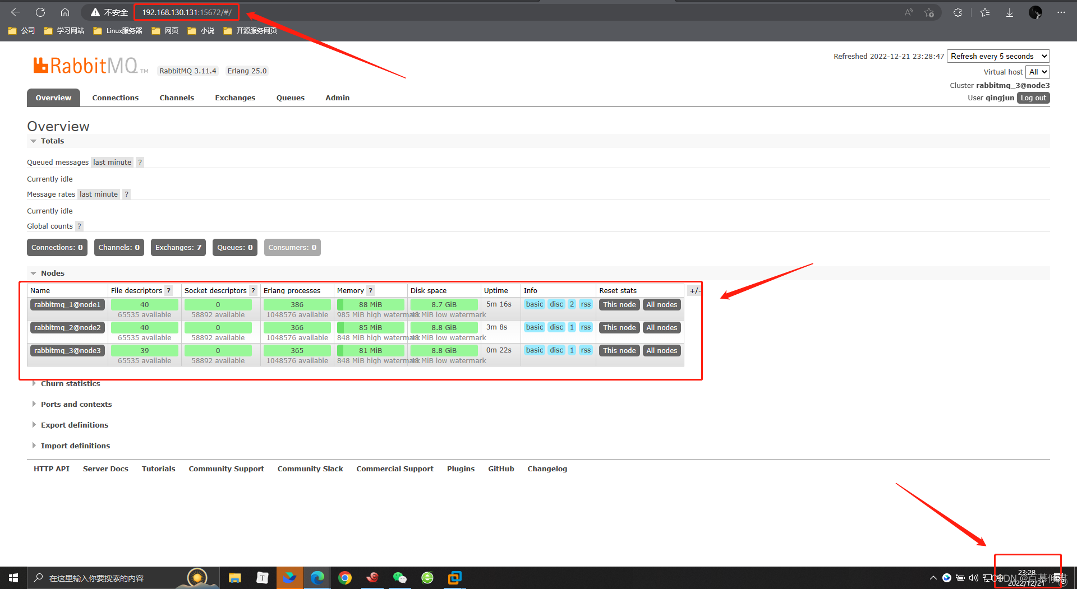1077x589 pixels.
Task: Click the RabbitMQ logo
Action: 90,66
